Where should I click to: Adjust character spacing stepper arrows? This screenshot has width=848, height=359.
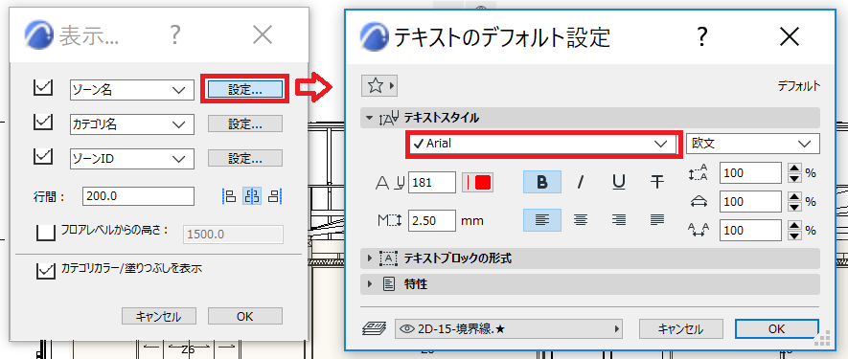[x=794, y=231]
